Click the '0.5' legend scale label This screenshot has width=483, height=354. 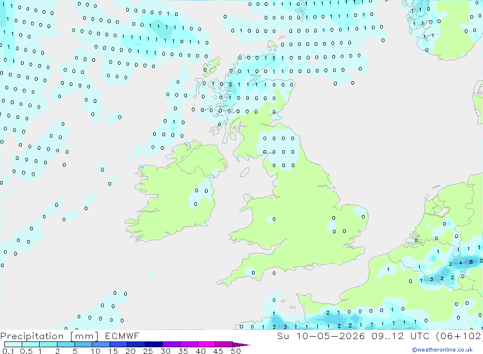pyautogui.click(x=26, y=351)
